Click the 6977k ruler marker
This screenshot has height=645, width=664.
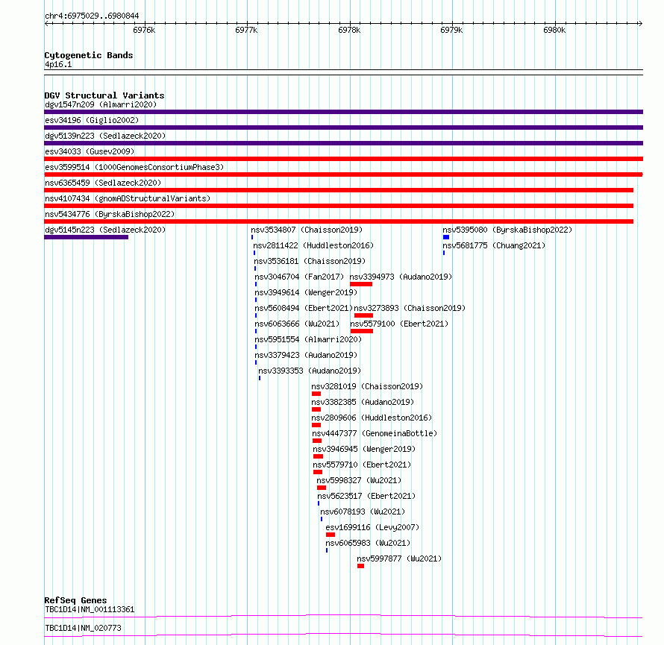point(246,30)
